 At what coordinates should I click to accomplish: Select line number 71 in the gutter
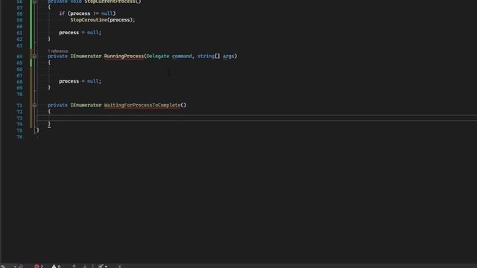pos(19,106)
